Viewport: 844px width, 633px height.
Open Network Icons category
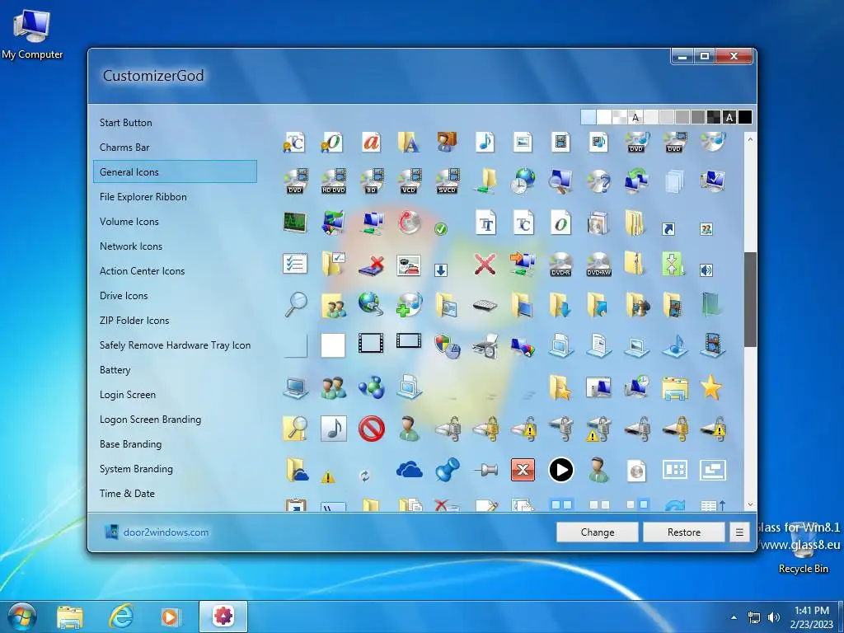click(131, 246)
